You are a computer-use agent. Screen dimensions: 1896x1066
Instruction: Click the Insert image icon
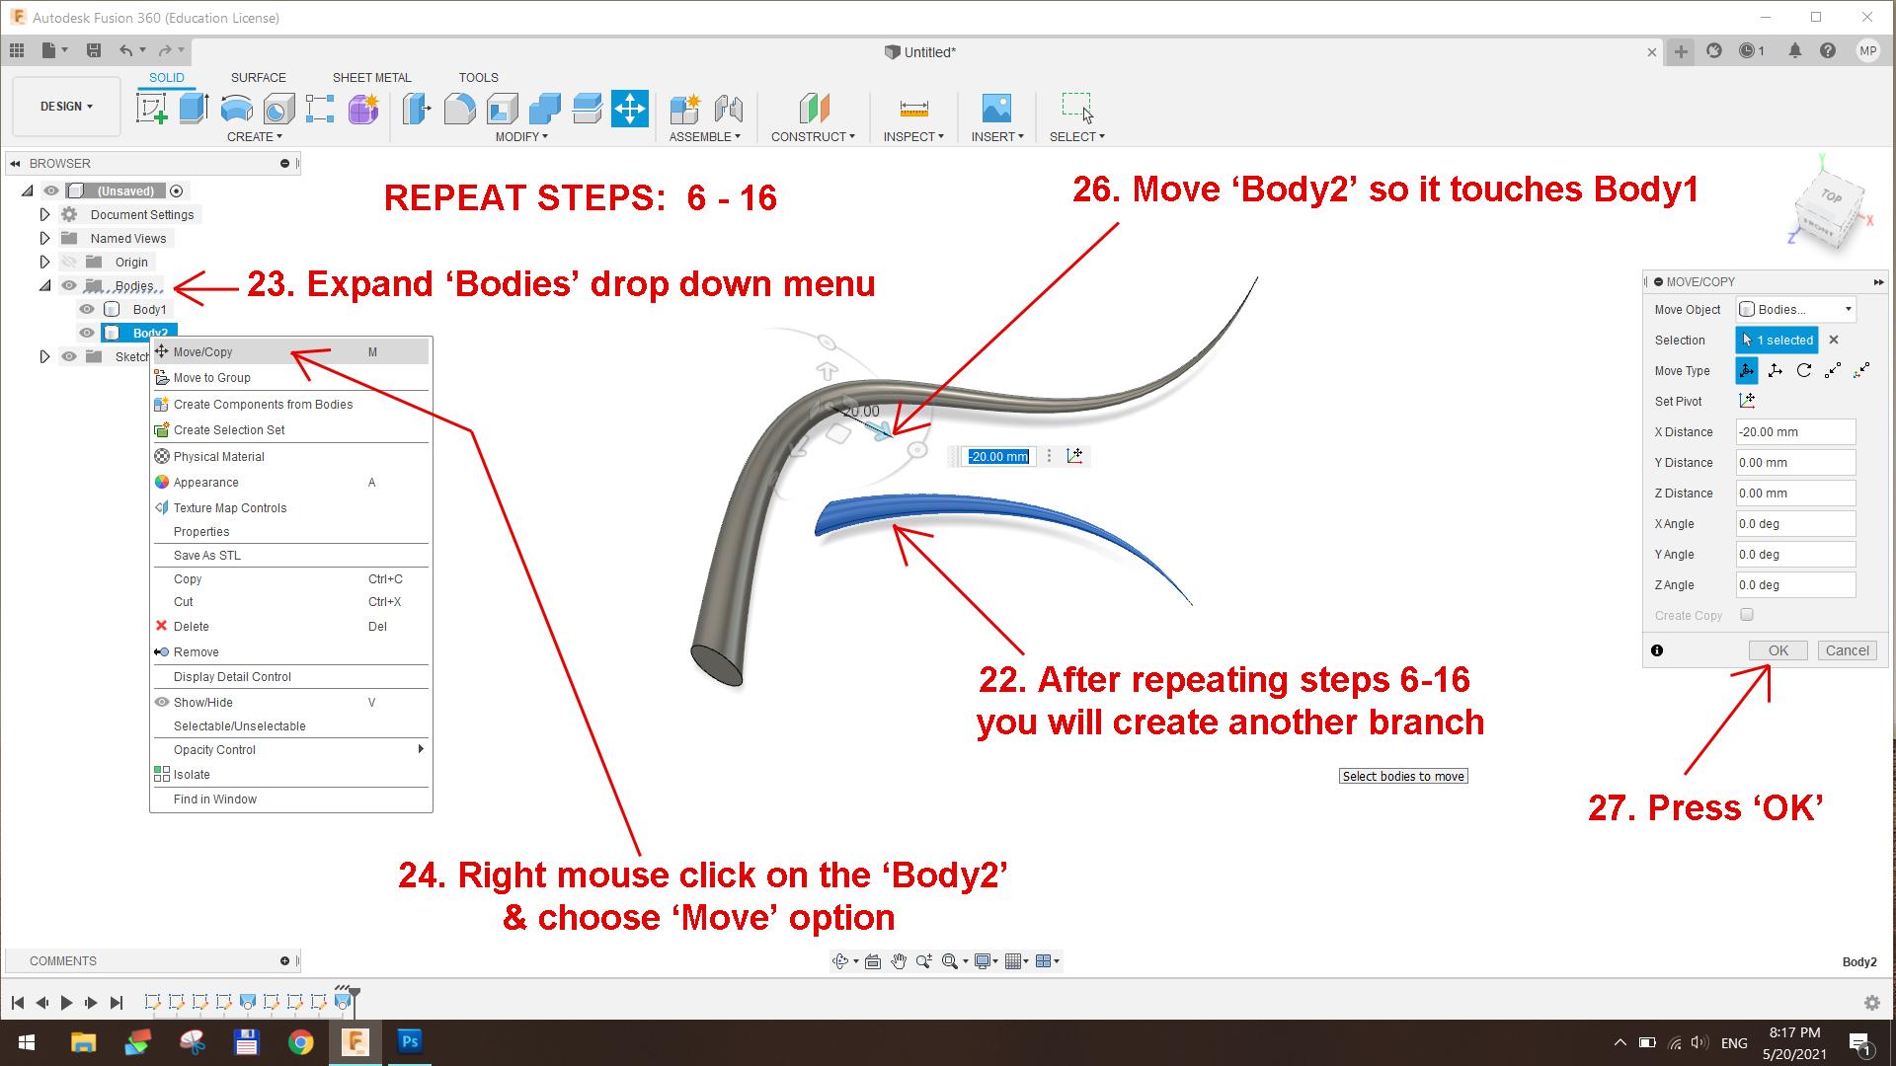tap(996, 109)
